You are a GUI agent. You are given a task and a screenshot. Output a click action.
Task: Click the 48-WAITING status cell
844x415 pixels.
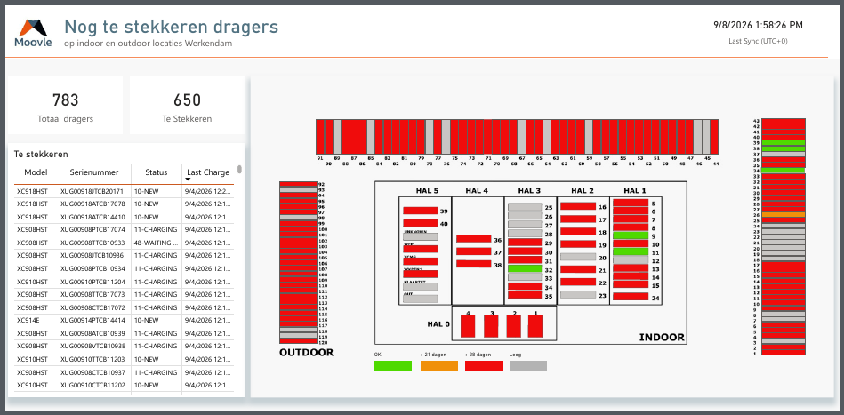[156, 243]
